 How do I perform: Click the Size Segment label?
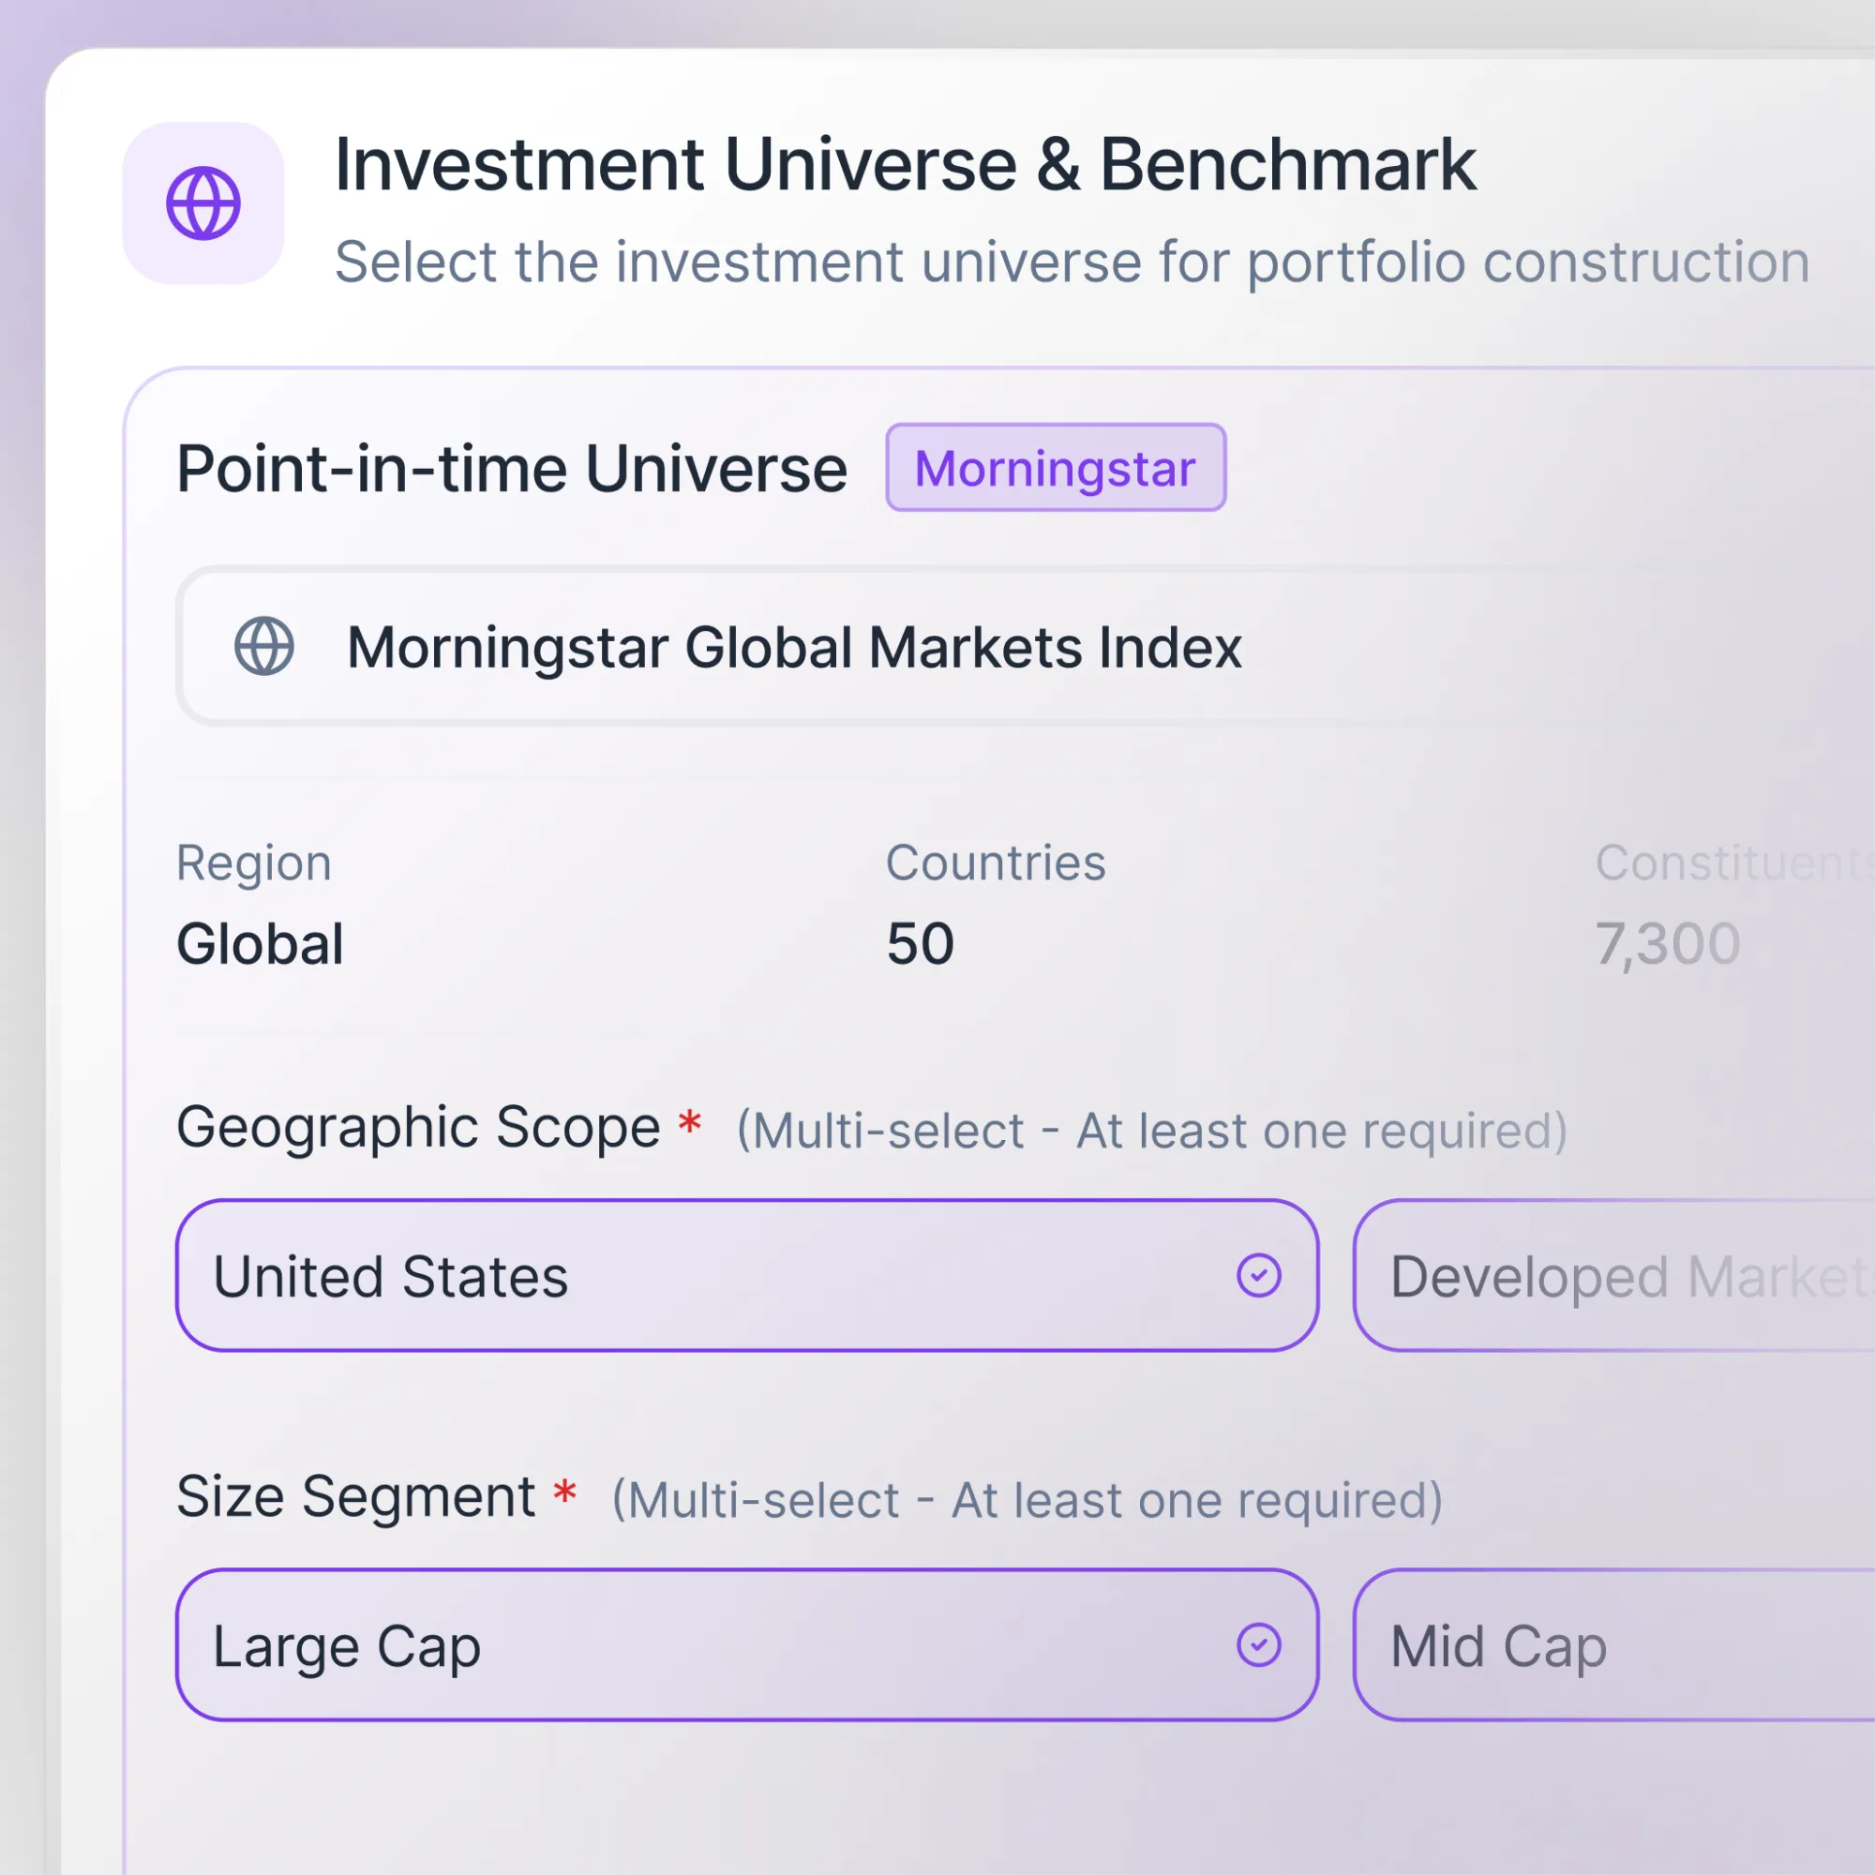pos(355,1496)
